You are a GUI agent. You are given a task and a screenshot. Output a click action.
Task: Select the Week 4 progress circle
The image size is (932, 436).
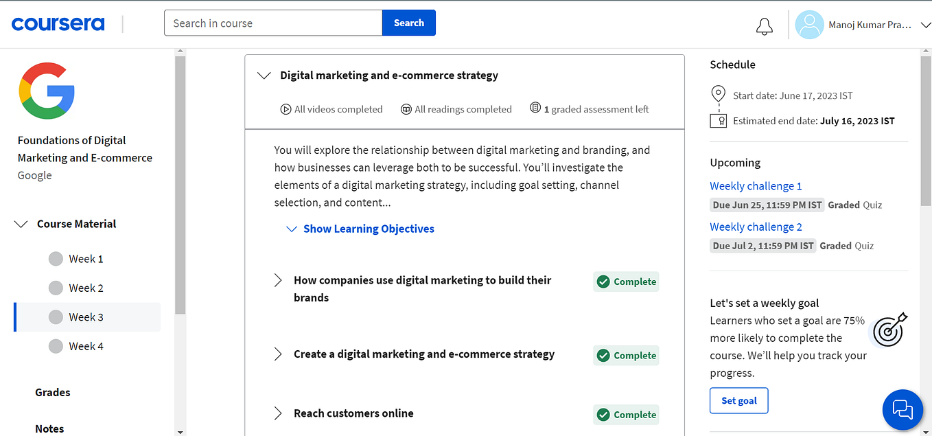[56, 346]
